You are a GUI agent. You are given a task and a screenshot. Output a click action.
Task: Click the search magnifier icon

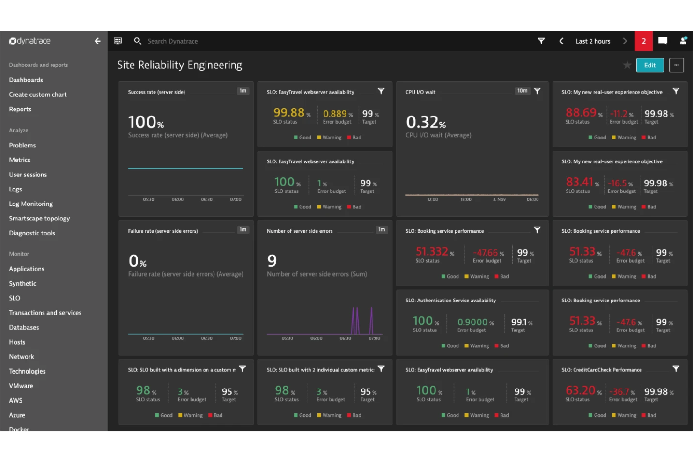pyautogui.click(x=138, y=41)
